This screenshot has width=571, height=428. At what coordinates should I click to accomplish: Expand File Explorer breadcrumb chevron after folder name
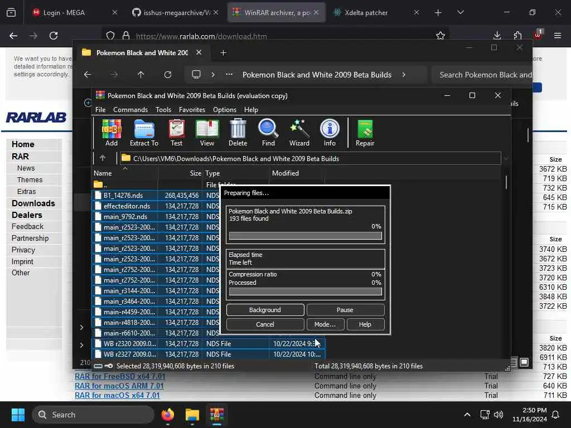point(404,75)
